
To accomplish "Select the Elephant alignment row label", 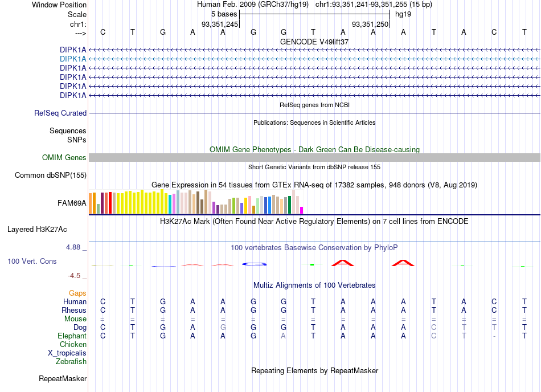I will coord(72,336).
